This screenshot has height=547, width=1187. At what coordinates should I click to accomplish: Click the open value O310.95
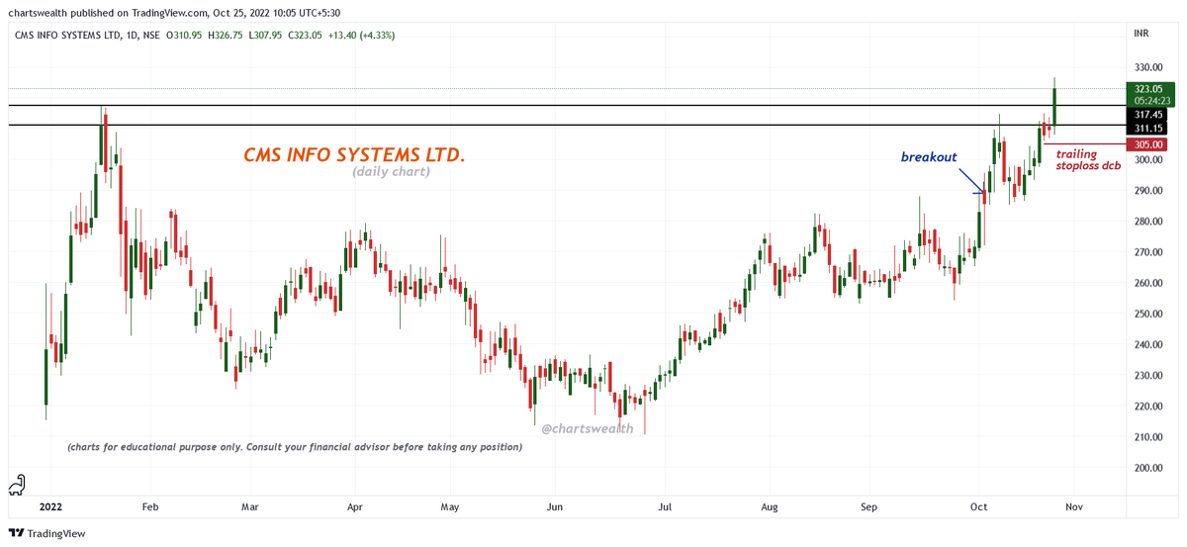click(184, 36)
